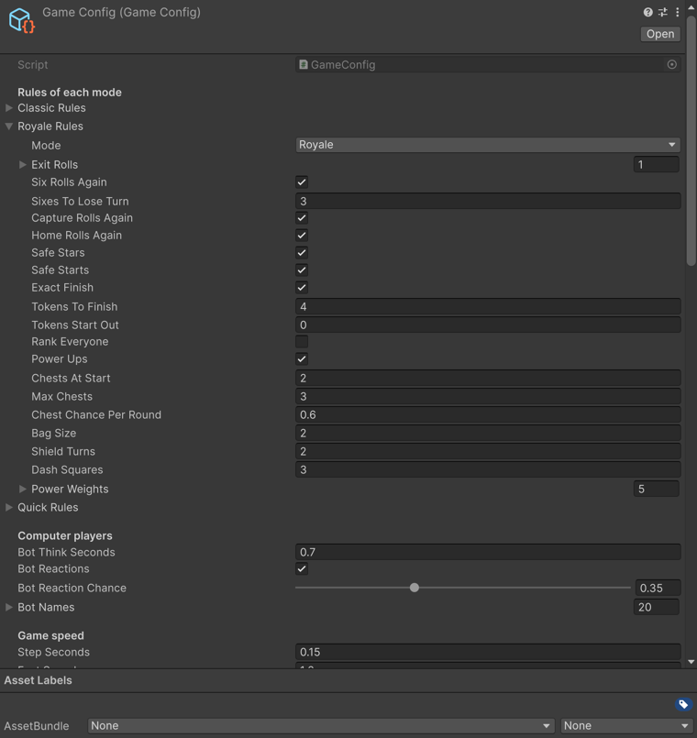The height and width of the screenshot is (738, 697).
Task: Click the inspector vertical scrollbar thumb
Action: pos(691,141)
